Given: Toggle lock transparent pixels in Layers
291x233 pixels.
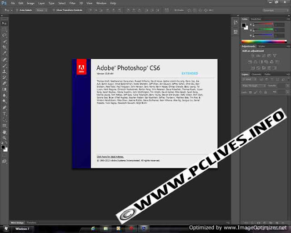Looking at the screenshot, I should [x=250, y=92].
